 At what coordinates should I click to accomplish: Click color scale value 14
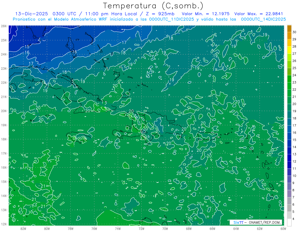(x=294, y=147)
